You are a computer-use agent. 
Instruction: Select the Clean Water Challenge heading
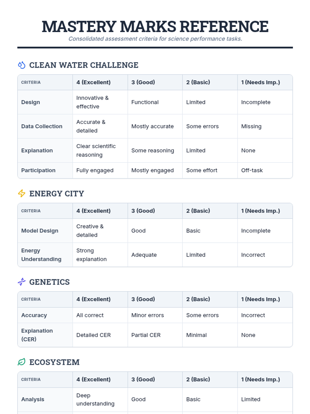click(x=84, y=65)
